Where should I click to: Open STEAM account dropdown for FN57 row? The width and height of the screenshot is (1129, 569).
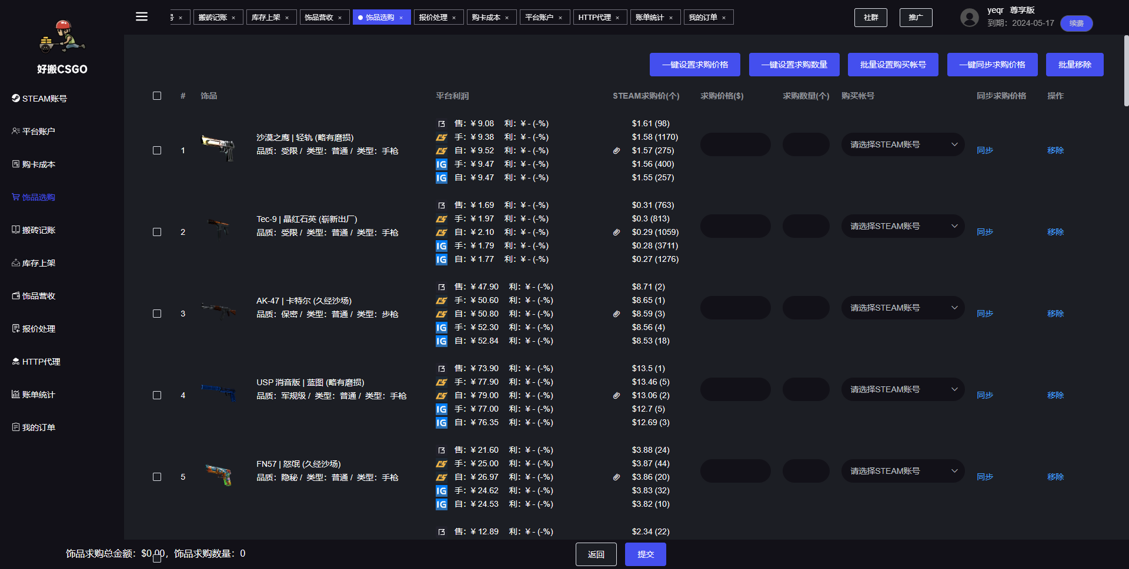[903, 471]
